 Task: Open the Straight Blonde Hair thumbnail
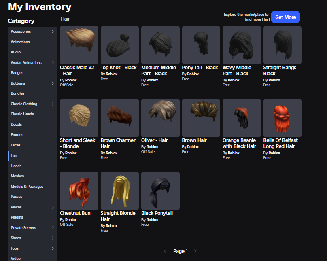point(120,191)
